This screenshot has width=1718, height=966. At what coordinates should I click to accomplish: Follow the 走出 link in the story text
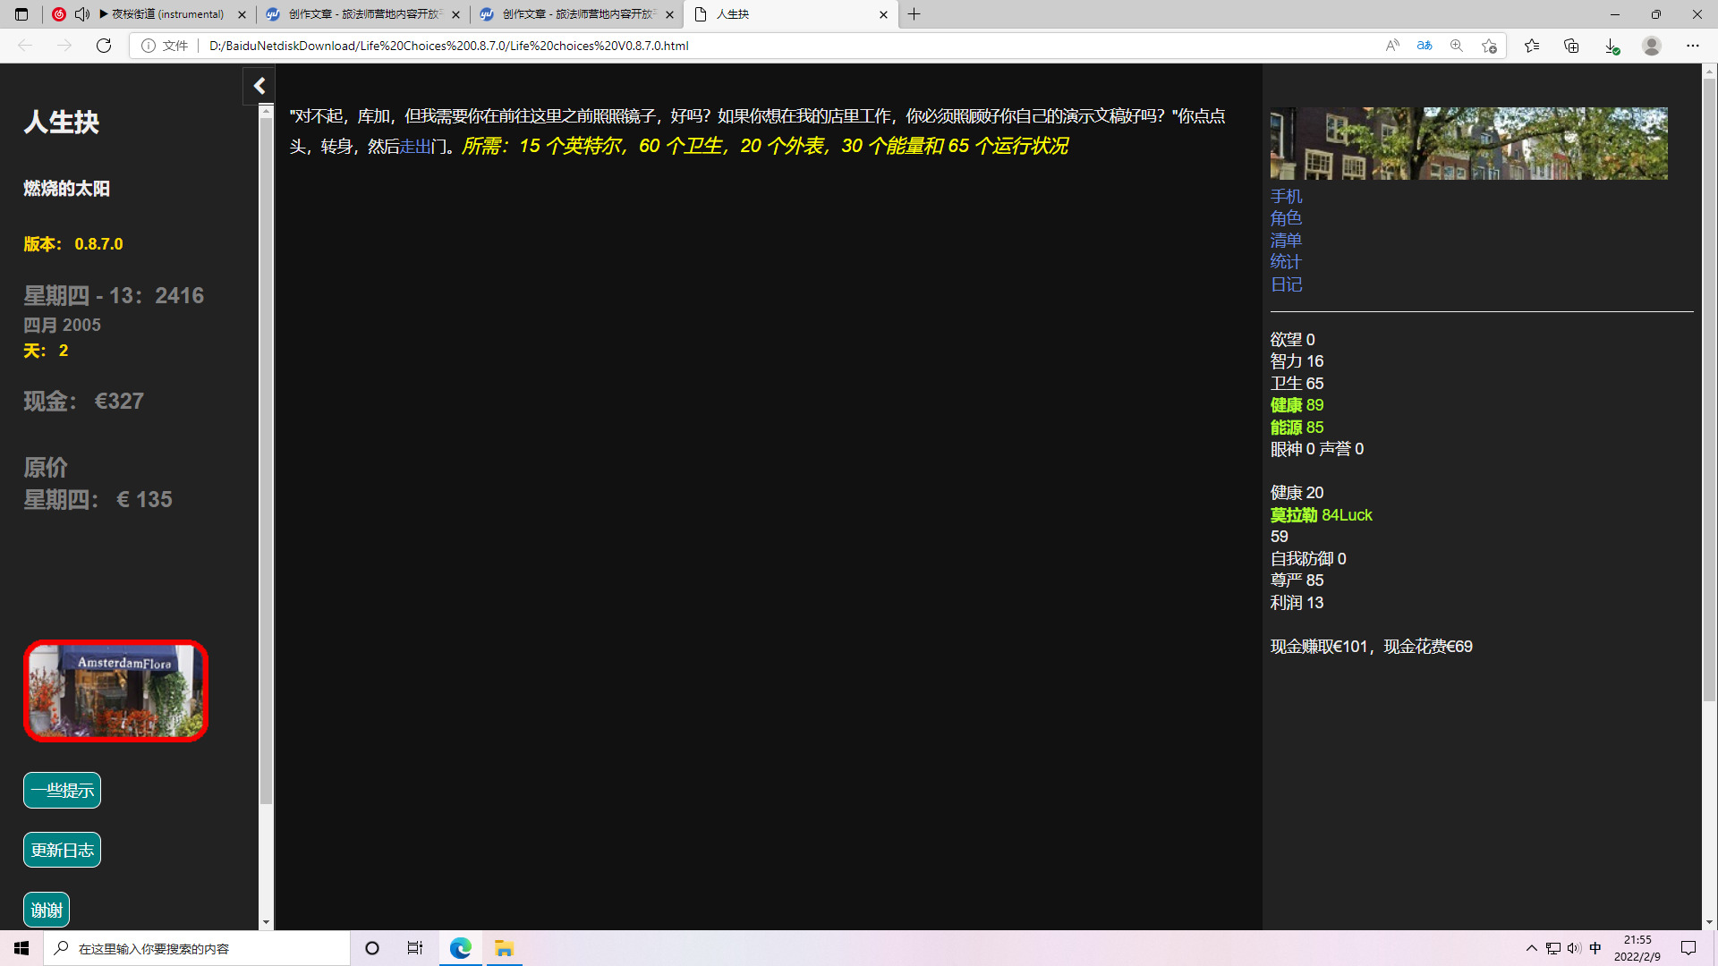415,147
